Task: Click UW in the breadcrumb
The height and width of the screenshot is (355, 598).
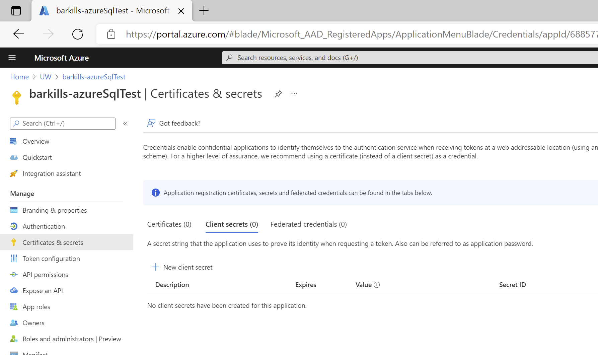Action: click(46, 77)
